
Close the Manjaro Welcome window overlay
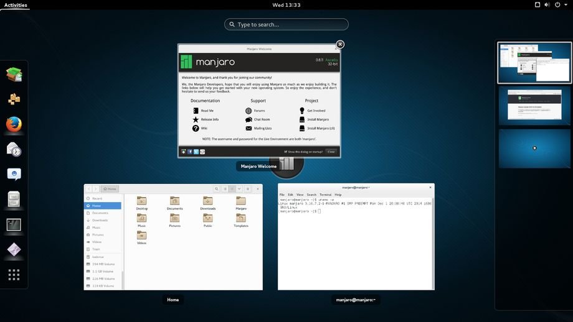(x=340, y=44)
